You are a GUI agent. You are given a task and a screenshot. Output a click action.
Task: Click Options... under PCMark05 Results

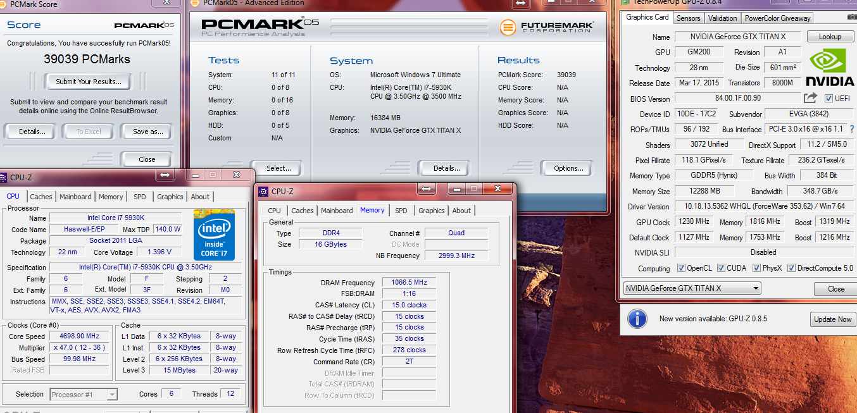[x=568, y=168]
